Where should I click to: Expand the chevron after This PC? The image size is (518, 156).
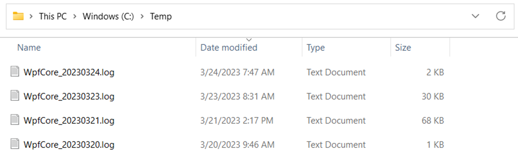click(75, 17)
